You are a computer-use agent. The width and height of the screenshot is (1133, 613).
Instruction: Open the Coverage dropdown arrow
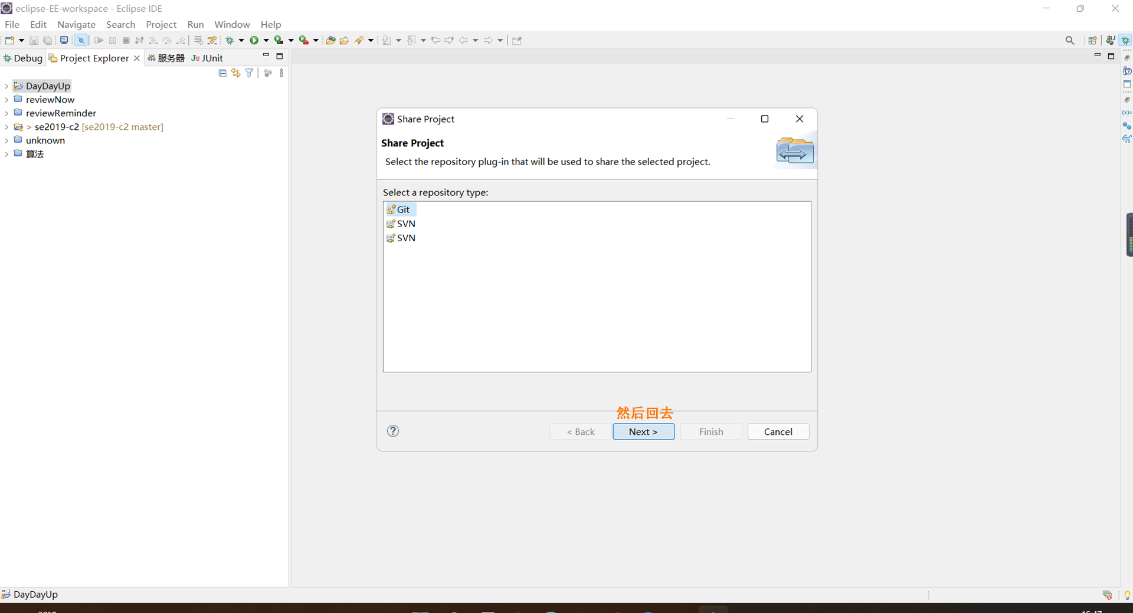[x=291, y=40]
